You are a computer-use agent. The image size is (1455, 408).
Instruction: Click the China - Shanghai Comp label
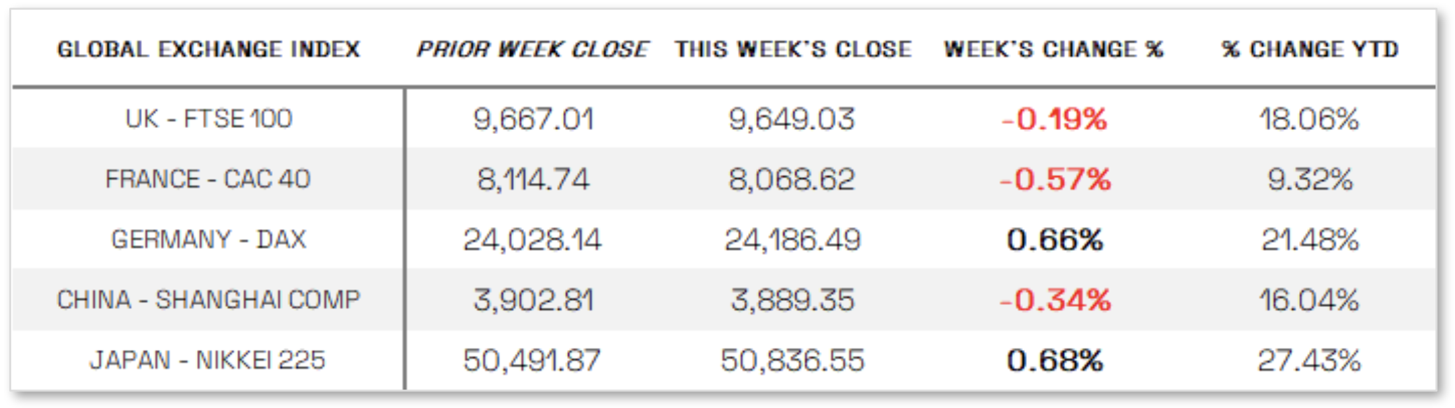click(x=209, y=300)
